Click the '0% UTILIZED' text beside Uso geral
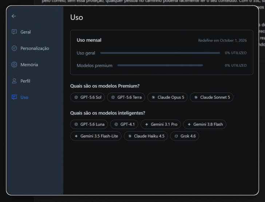Screen dimensions: 265x202 click(x=236, y=53)
